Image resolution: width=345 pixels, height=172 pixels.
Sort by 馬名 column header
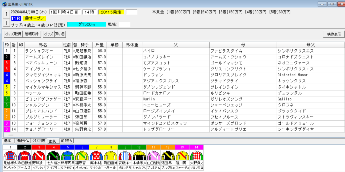tap(43, 45)
